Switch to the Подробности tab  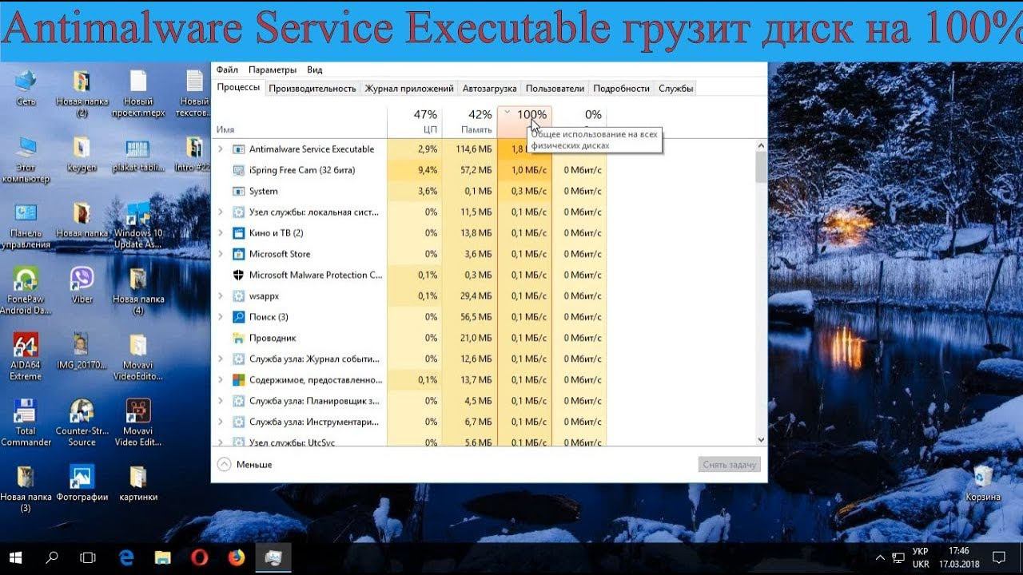[622, 89]
